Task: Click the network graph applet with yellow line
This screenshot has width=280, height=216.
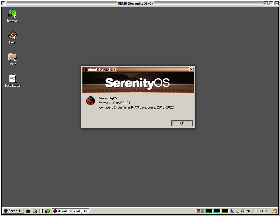Action: point(225,211)
